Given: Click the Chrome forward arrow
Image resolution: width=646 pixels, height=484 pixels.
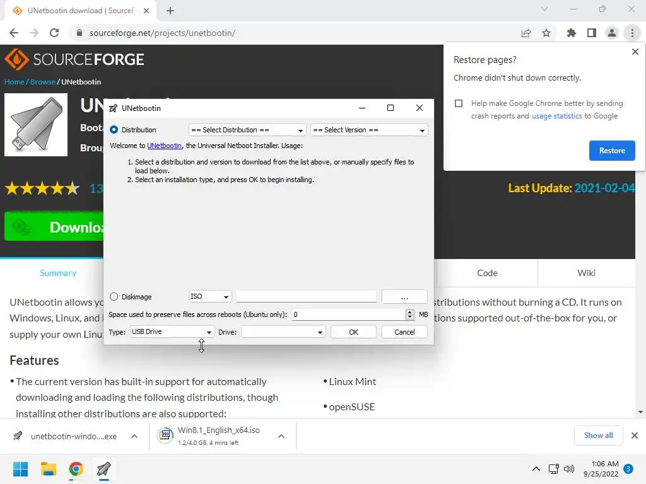Looking at the screenshot, I should click(x=34, y=33).
